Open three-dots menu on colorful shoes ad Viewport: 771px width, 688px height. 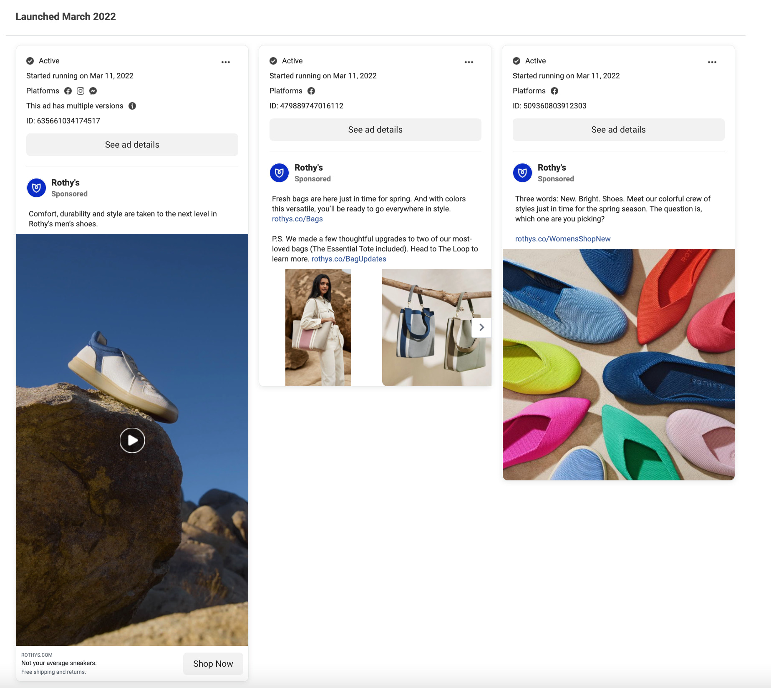coord(712,62)
